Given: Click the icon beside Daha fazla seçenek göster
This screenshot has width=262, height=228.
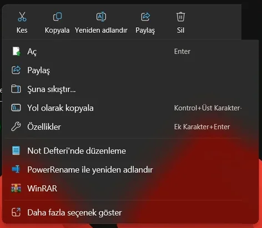Looking at the screenshot, I should [16, 212].
